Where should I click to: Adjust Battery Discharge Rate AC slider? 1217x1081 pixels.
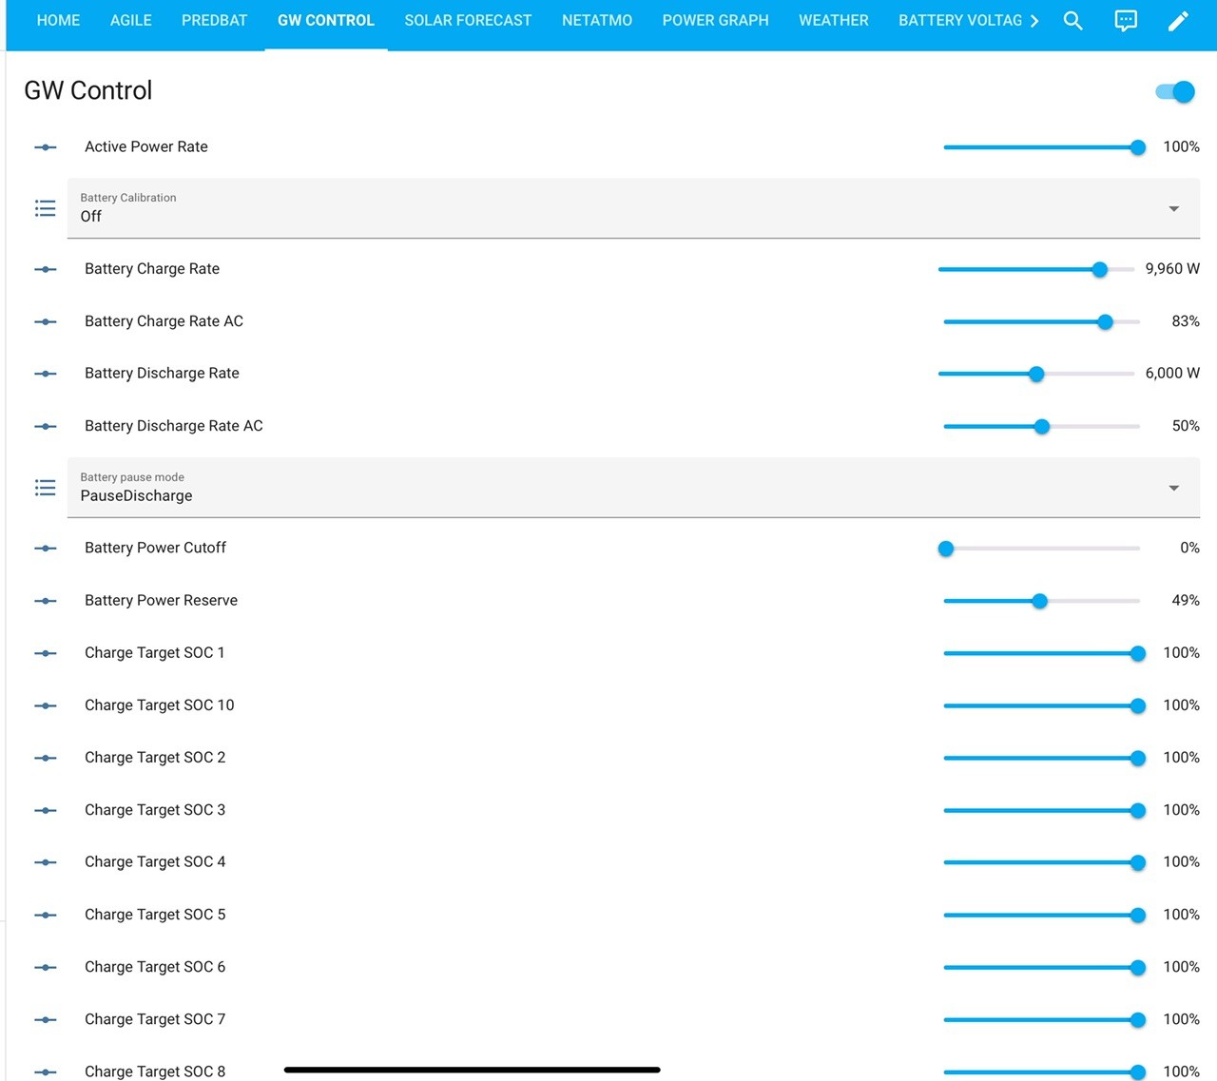(1042, 426)
